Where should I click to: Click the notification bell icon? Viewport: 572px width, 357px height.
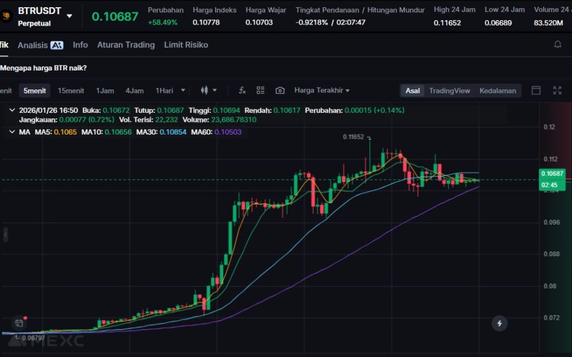click(557, 45)
